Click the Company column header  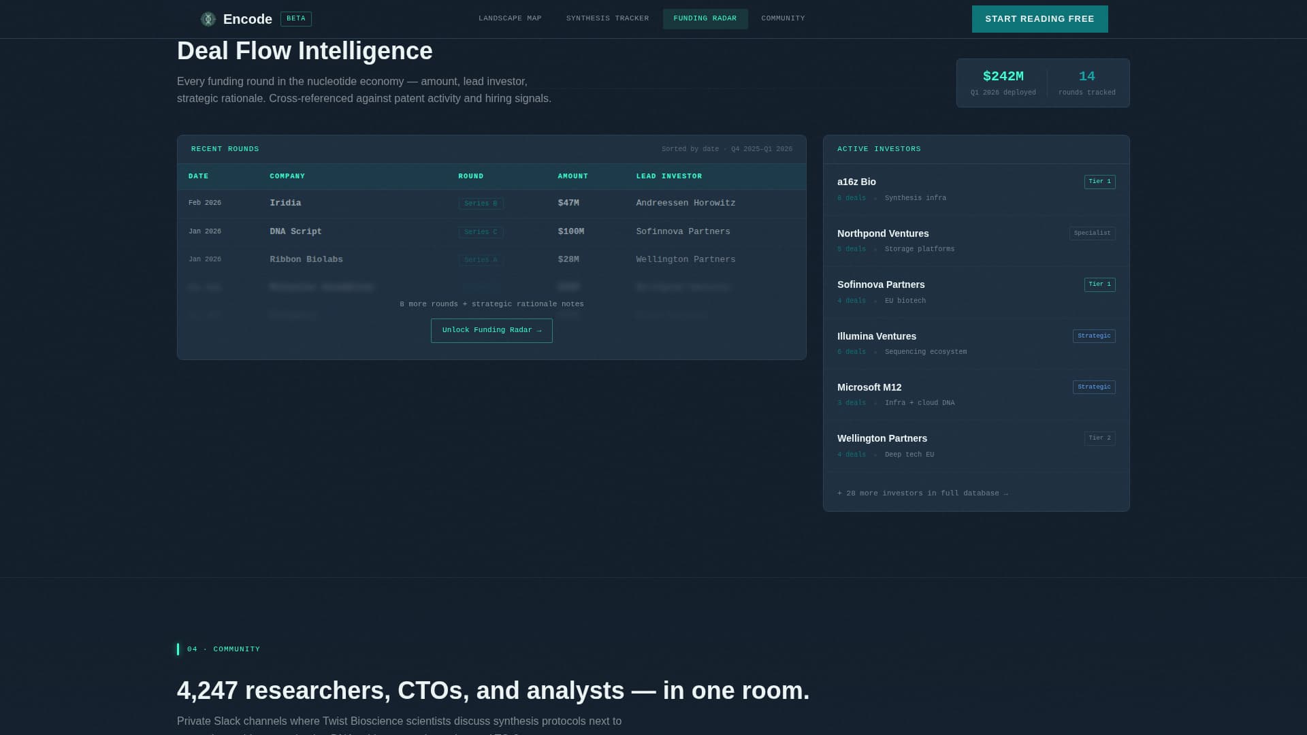click(287, 176)
